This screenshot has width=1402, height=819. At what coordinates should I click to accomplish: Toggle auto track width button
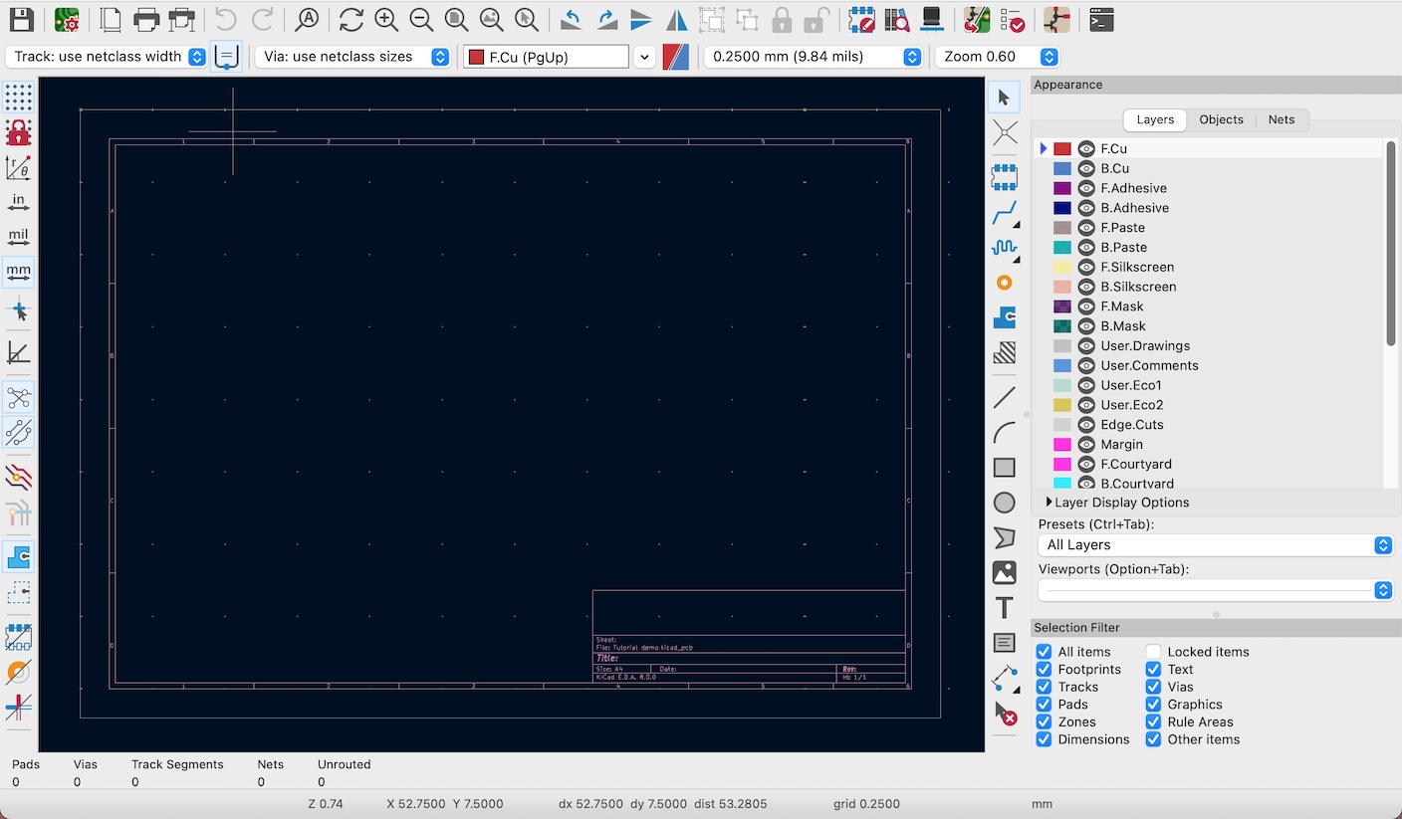click(227, 57)
